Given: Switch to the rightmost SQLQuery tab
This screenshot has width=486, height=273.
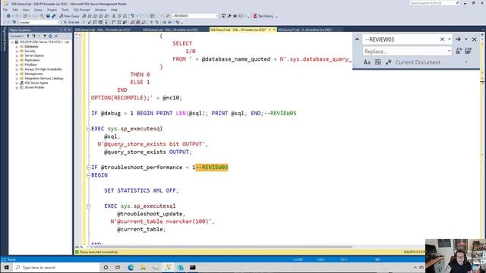Looking at the screenshot, I should tap(305, 30).
